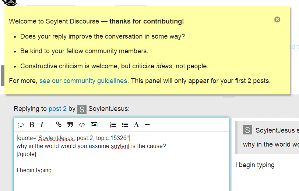Toggle bold formatting in the editor
Image resolution: width=299 pixels, height=191 pixels.
pos(32,125)
